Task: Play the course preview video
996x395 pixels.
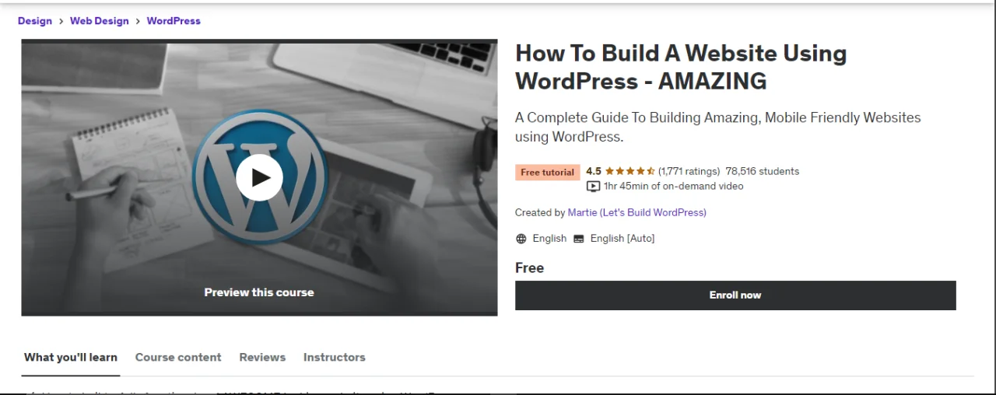Action: (259, 177)
